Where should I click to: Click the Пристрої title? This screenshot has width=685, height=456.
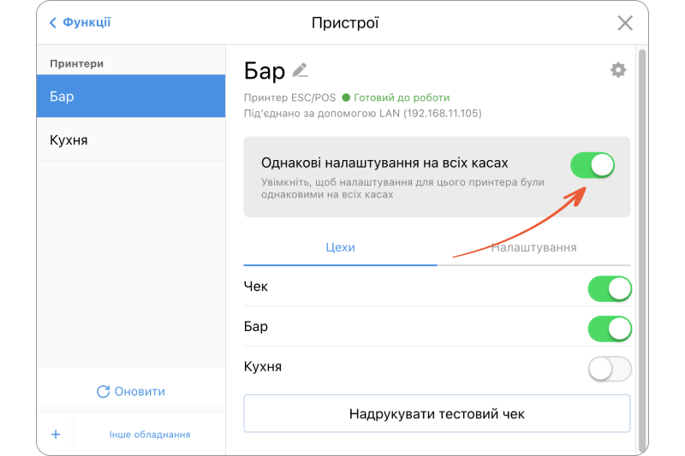click(345, 23)
